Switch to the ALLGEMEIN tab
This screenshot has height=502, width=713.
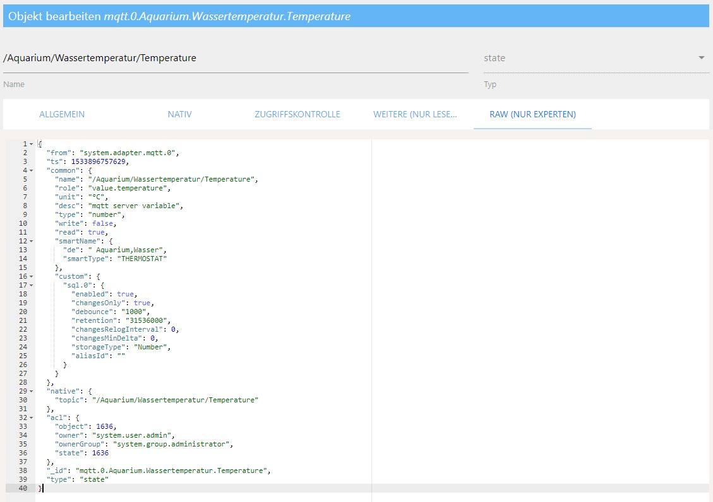[x=62, y=114]
